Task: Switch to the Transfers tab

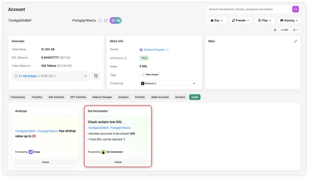Action: 37,97
